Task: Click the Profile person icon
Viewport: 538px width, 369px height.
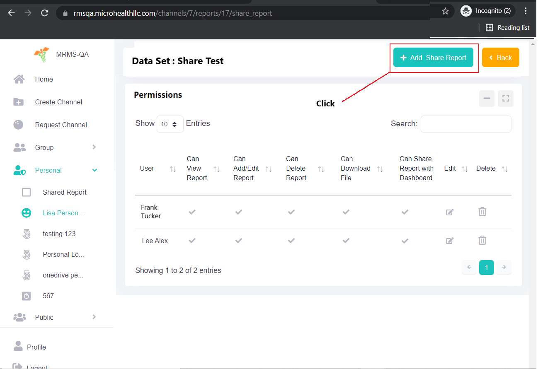Action: click(18, 346)
